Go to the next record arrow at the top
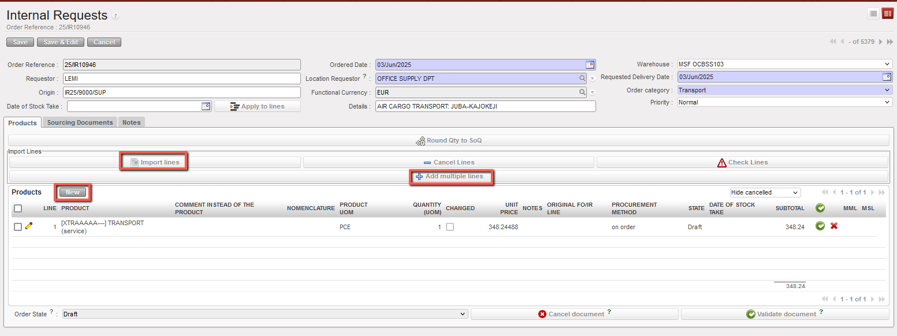The image size is (897, 336). pos(881,42)
